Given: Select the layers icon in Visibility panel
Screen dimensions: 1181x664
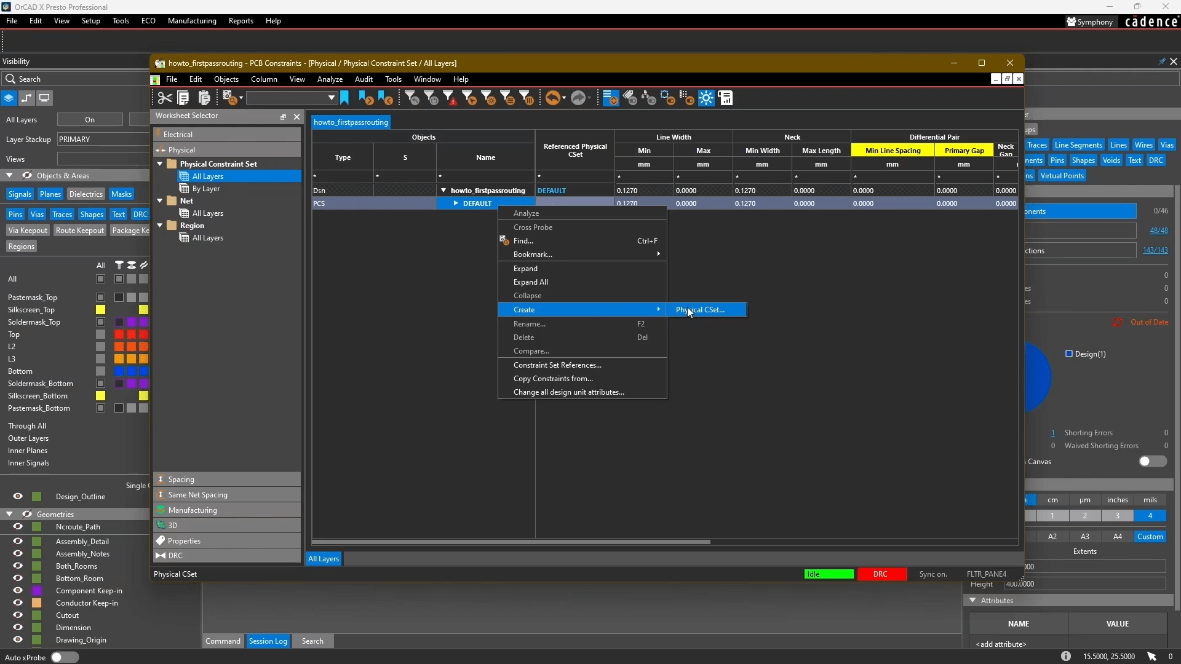Looking at the screenshot, I should pyautogui.click(x=9, y=98).
